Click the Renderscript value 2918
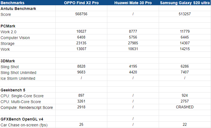 (81, 107)
